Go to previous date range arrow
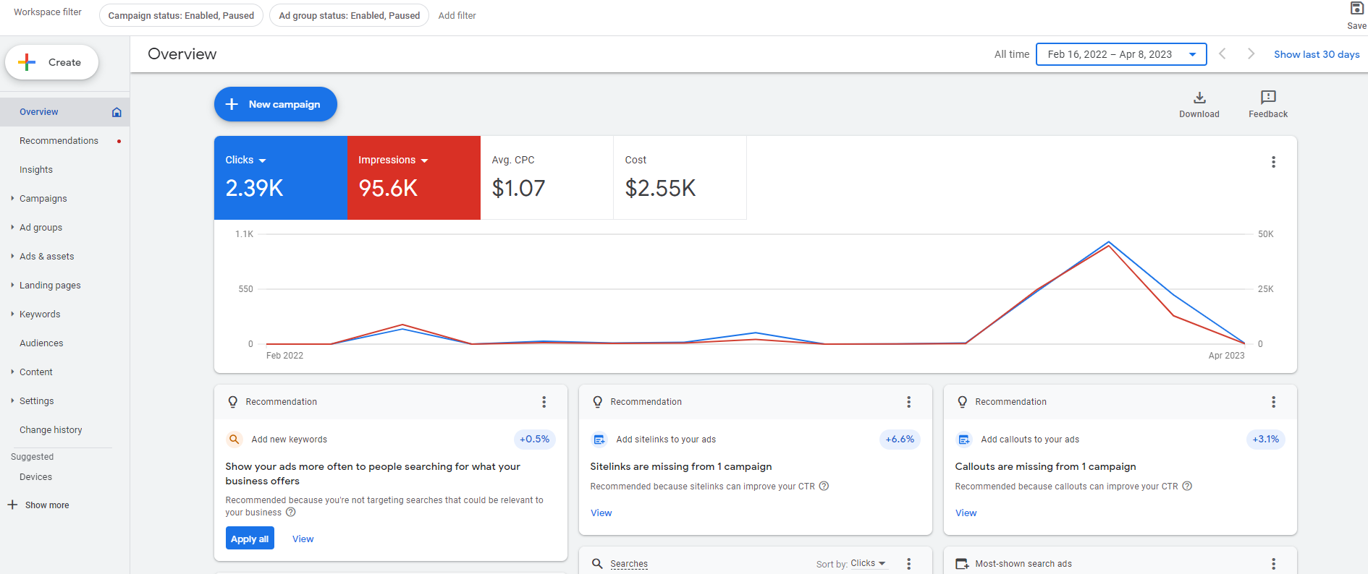Viewport: 1368px width, 574px height. tap(1223, 54)
